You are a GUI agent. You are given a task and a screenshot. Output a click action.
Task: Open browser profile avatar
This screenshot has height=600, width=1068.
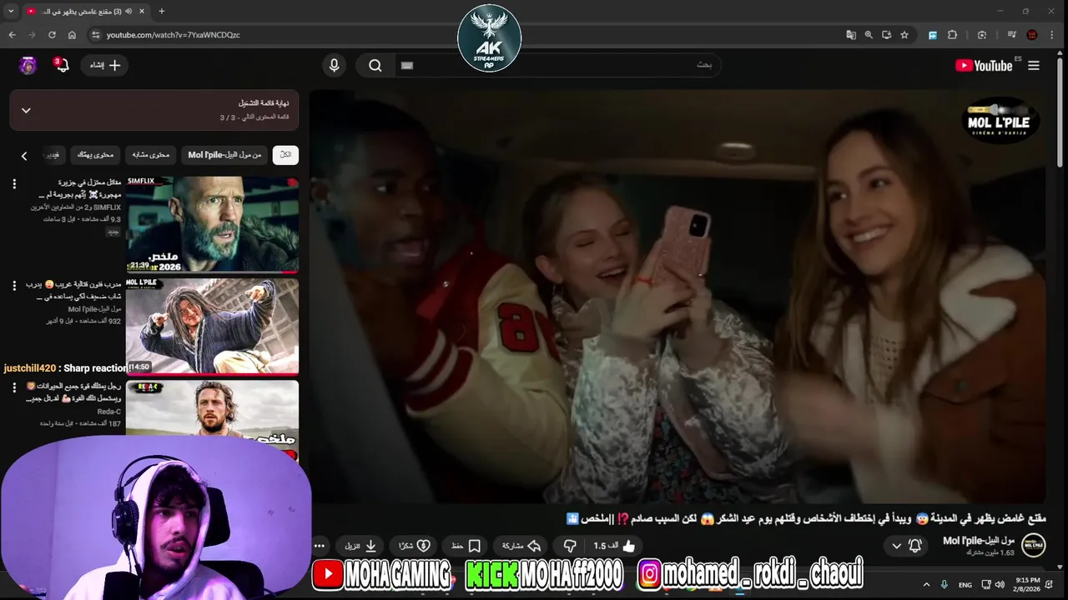pos(1032,35)
